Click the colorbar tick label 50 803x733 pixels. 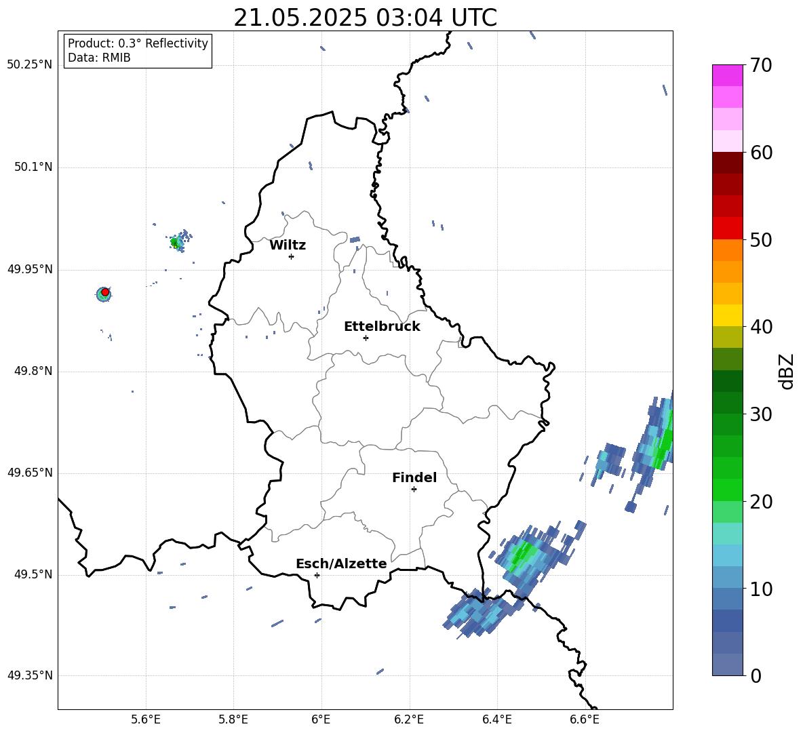point(761,240)
